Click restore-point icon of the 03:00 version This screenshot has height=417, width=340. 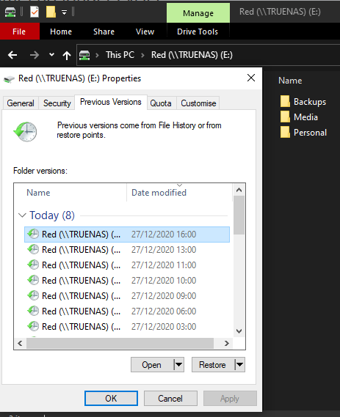click(33, 327)
